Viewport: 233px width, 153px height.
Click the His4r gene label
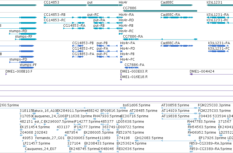(x=123, y=2)
